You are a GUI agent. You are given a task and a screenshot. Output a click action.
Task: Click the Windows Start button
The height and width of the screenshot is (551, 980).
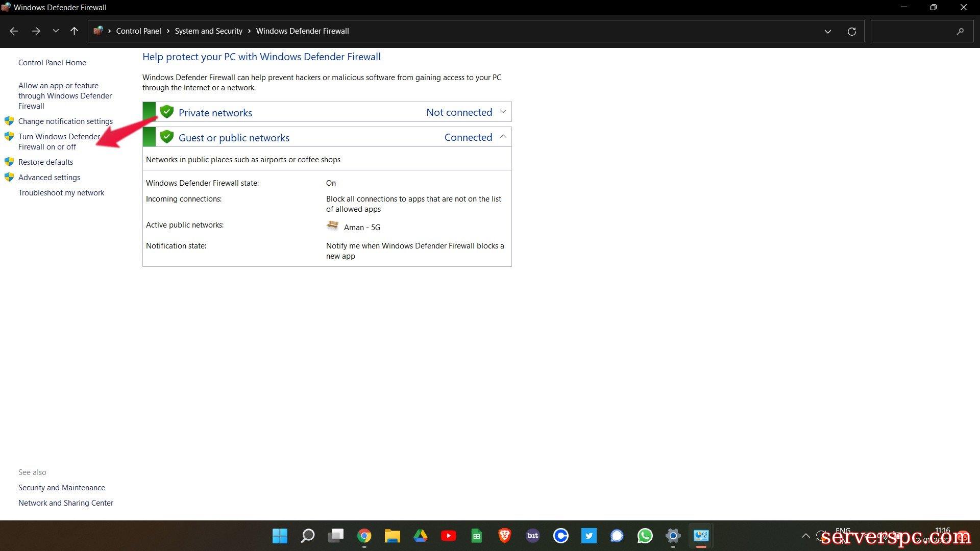[x=280, y=536]
